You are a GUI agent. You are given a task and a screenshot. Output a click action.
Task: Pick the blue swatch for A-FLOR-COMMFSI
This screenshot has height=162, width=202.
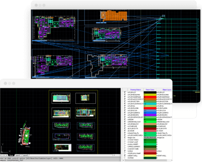click(150, 113)
